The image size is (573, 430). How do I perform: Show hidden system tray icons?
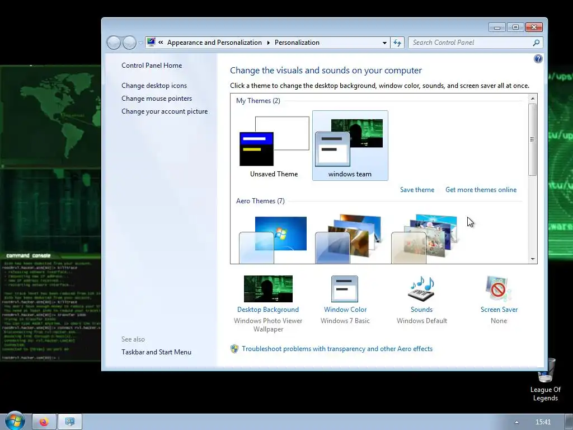(516, 422)
